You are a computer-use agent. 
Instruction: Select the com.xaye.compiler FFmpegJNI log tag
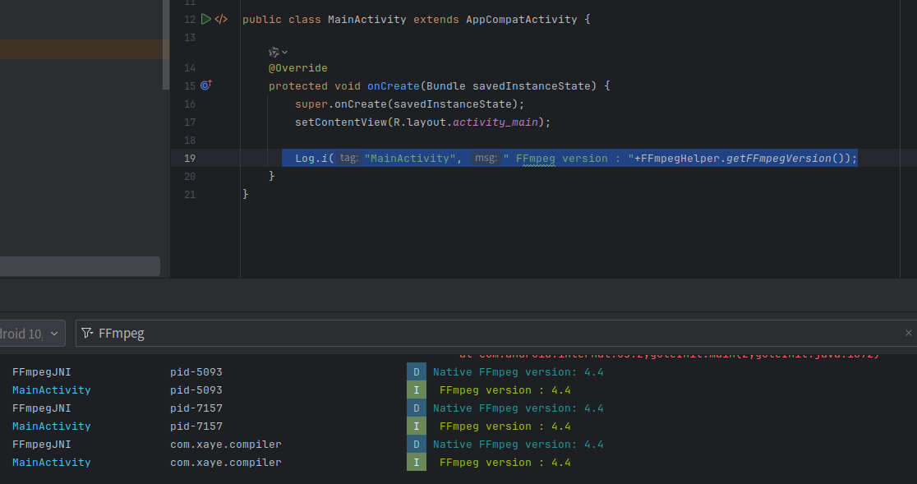pos(42,445)
